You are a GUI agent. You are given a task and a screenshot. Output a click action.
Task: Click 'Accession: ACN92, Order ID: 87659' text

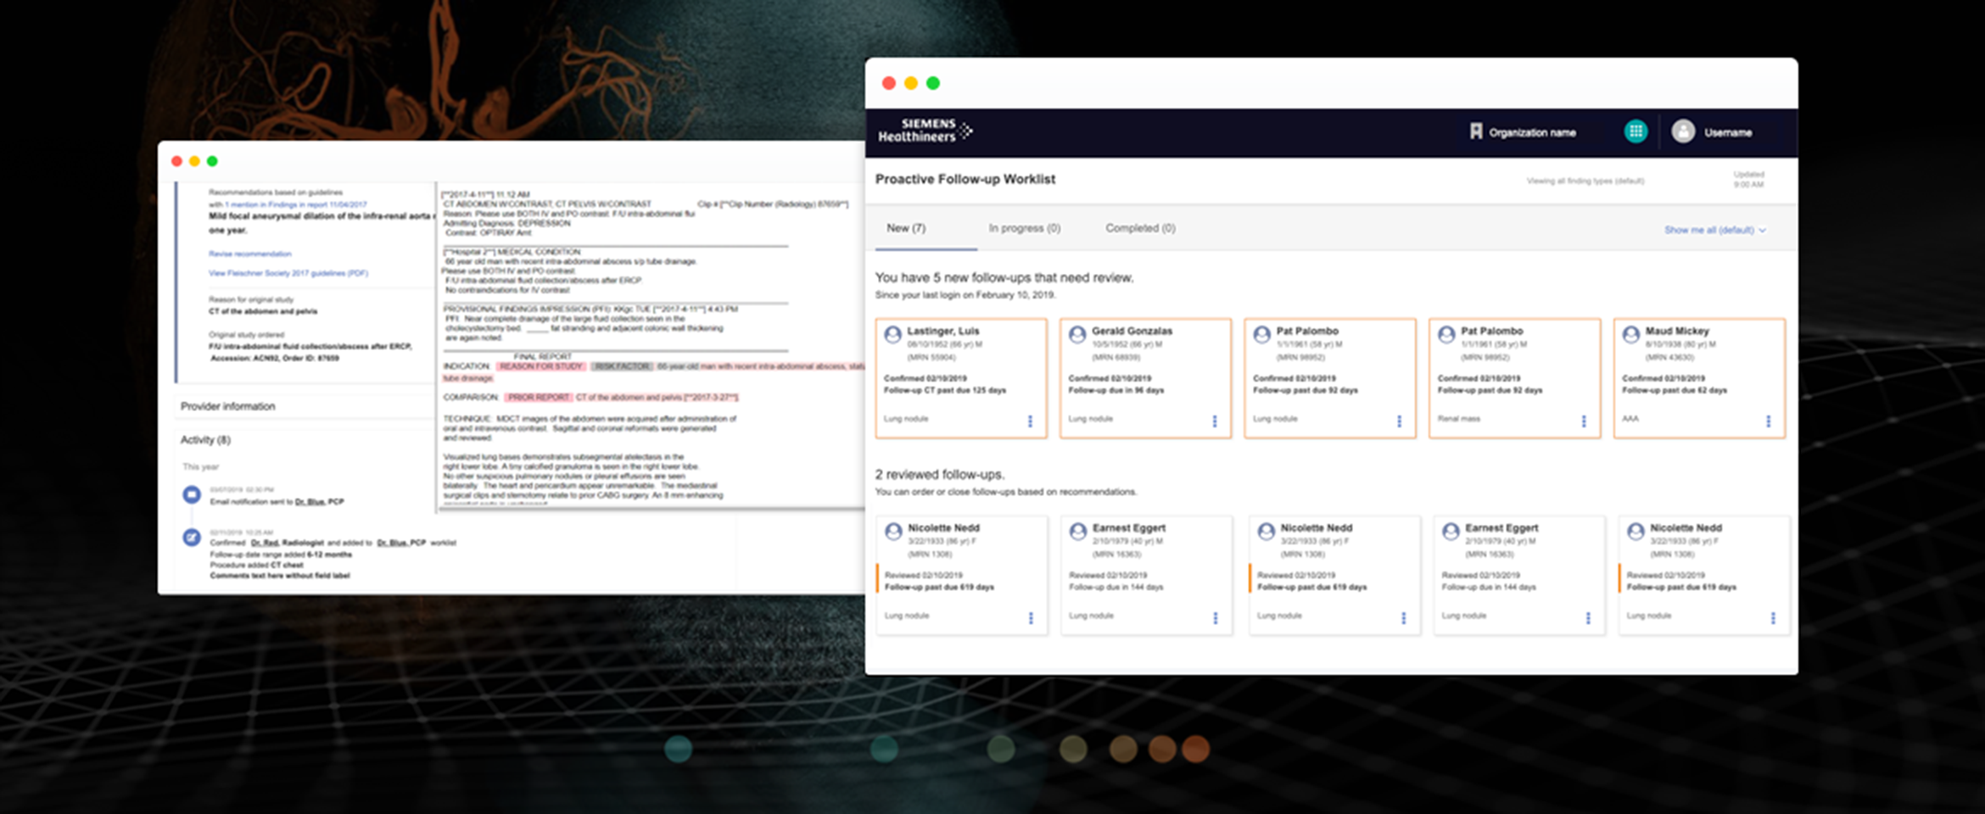tap(275, 358)
